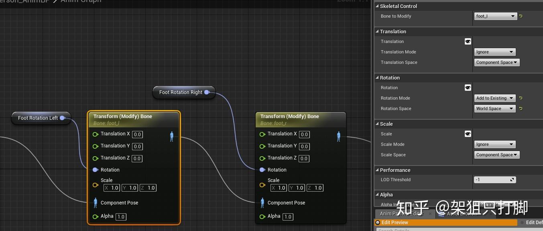Click foot_r Scale X value field
This screenshot has width=543, height=231.
tap(279, 188)
